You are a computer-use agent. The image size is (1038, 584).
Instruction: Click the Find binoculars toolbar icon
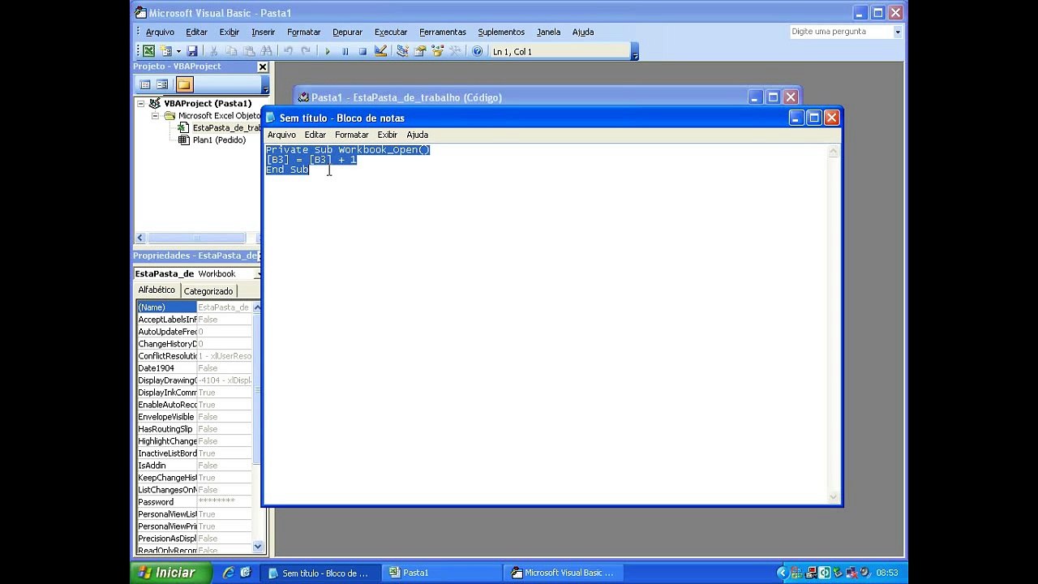(266, 51)
